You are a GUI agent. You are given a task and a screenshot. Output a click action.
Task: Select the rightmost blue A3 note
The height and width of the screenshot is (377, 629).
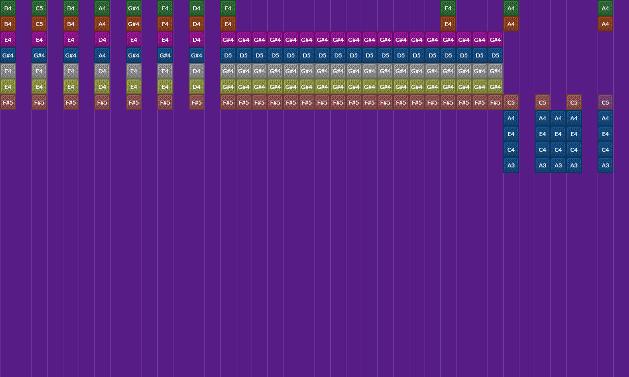pos(605,165)
